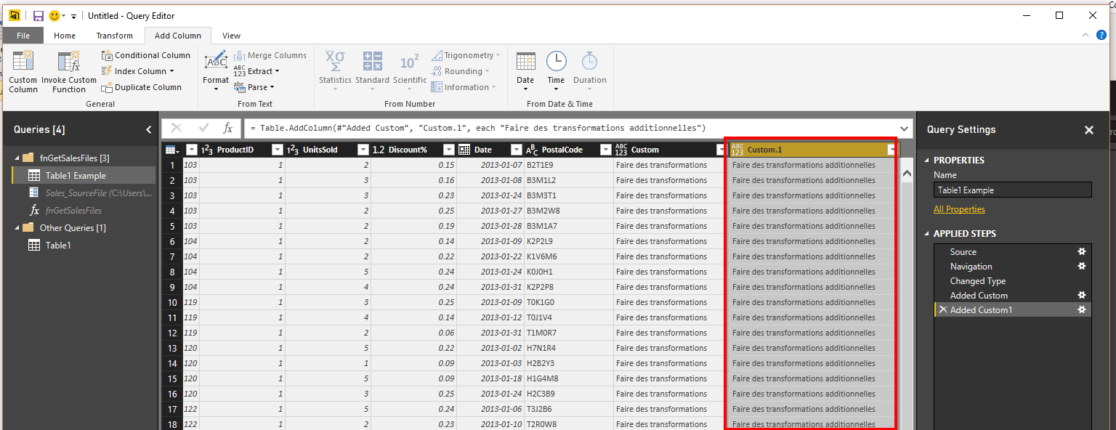Click the Save icon in title bar

pyautogui.click(x=39, y=15)
